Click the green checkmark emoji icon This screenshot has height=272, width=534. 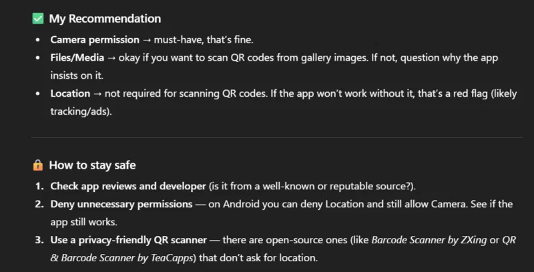37,19
